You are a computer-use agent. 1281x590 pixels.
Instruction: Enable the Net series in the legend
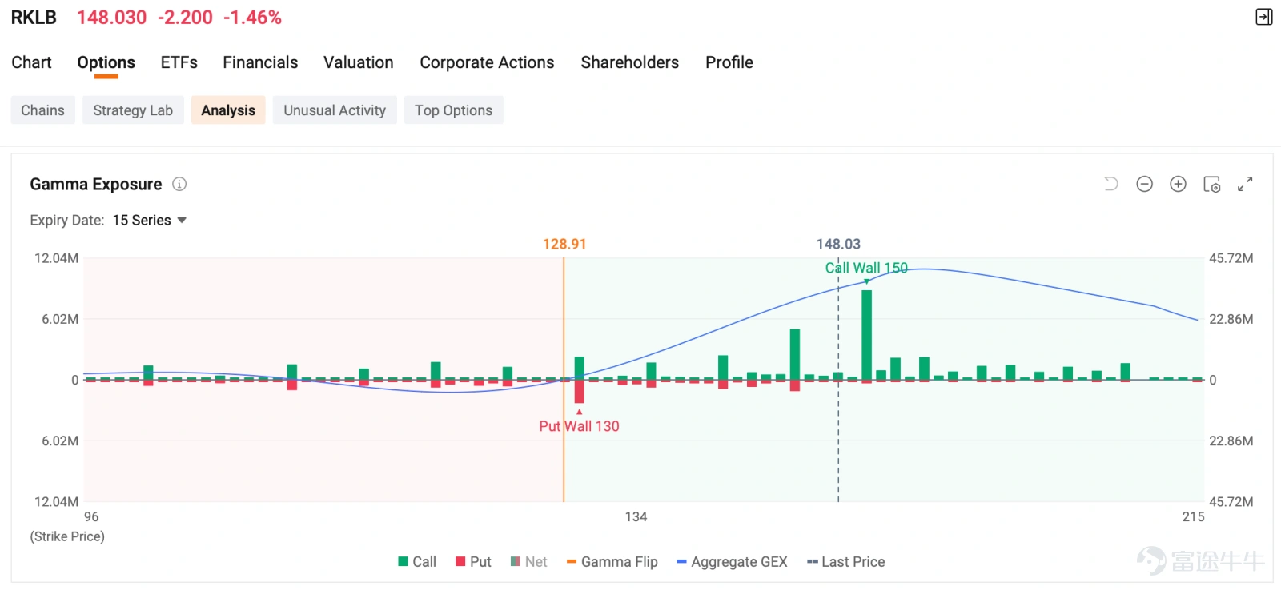pyautogui.click(x=529, y=562)
